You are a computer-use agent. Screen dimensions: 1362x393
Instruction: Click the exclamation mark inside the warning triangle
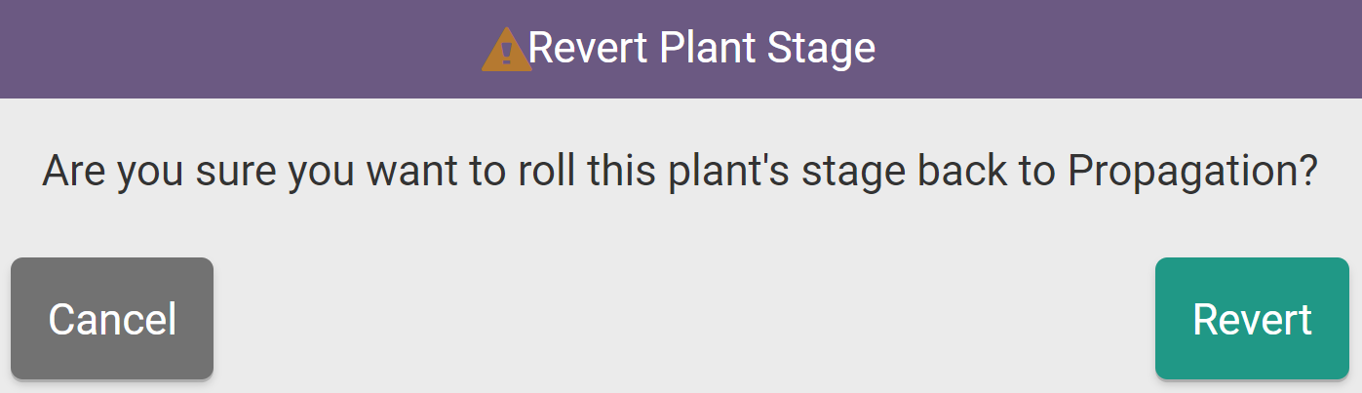[x=506, y=55]
